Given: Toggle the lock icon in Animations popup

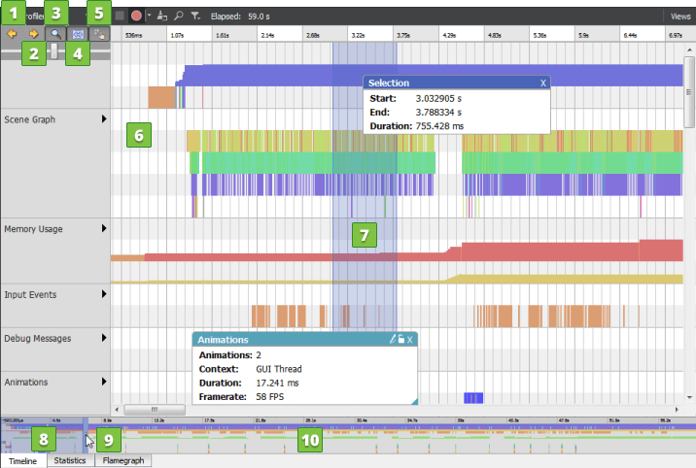Looking at the screenshot, I should coord(400,339).
